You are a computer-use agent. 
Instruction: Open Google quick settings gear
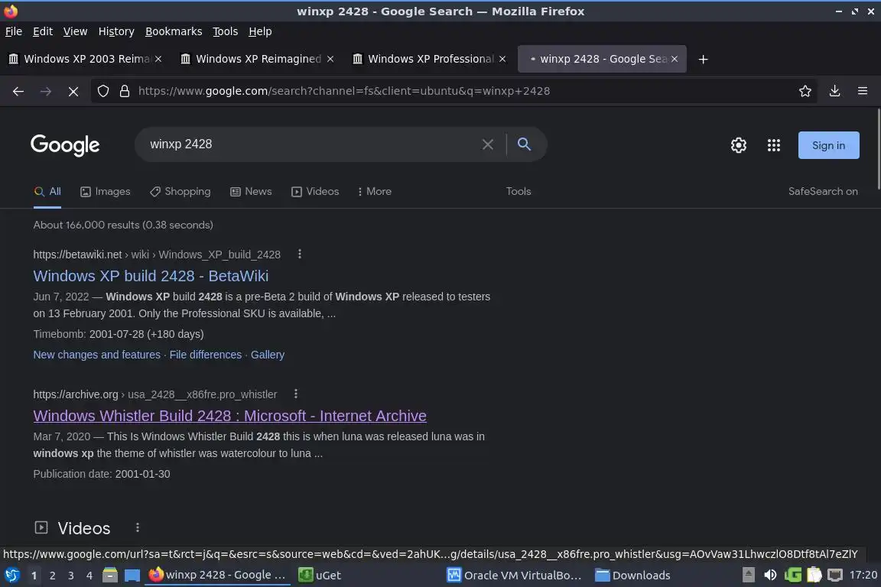(738, 145)
